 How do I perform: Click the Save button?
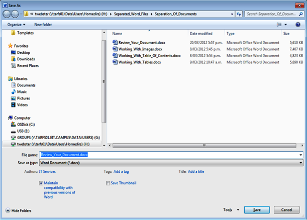(x=257, y=210)
